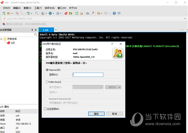Click the feedback speech bubble icon
188x133 pixels.
point(119,13)
